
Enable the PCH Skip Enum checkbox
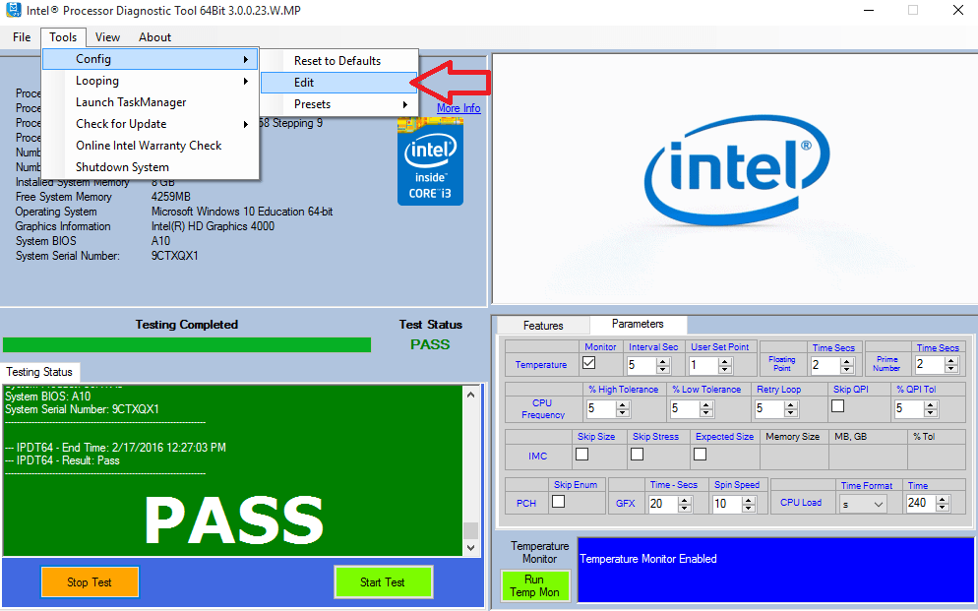pyautogui.click(x=559, y=501)
